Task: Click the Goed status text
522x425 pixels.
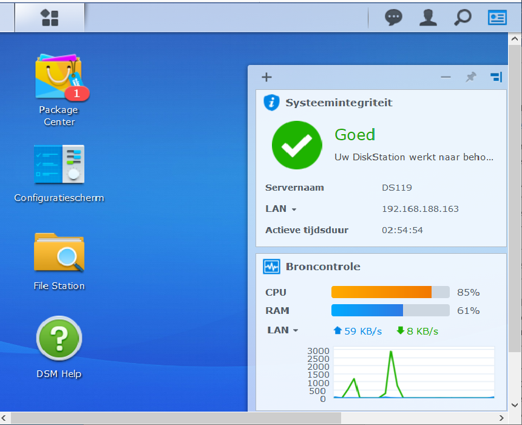Action: coord(355,135)
